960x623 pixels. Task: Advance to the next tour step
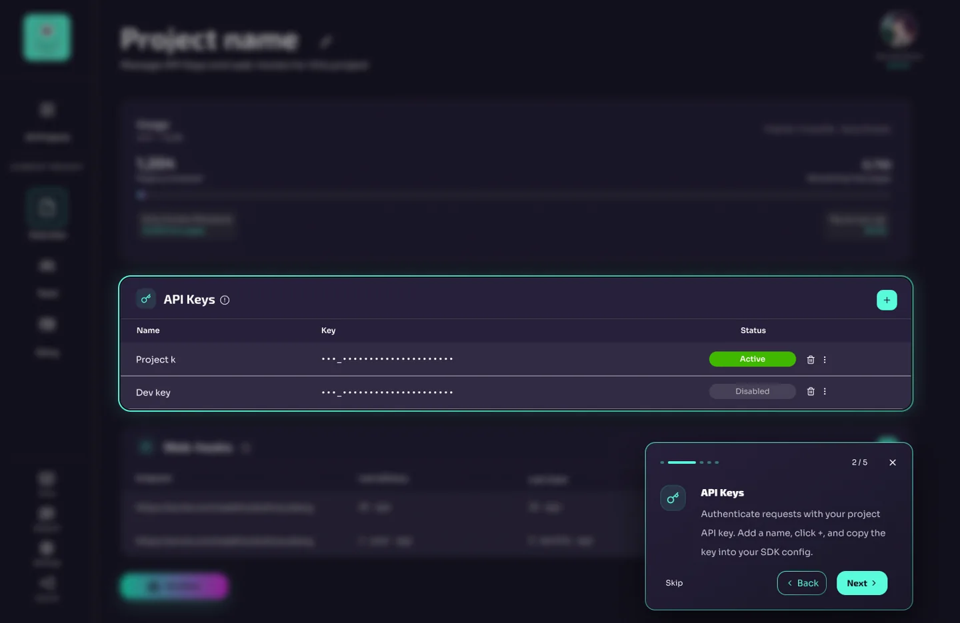[x=862, y=583]
